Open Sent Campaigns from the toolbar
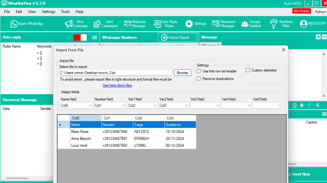Screen dimensions: 327x183 pyautogui.click(x=97, y=24)
